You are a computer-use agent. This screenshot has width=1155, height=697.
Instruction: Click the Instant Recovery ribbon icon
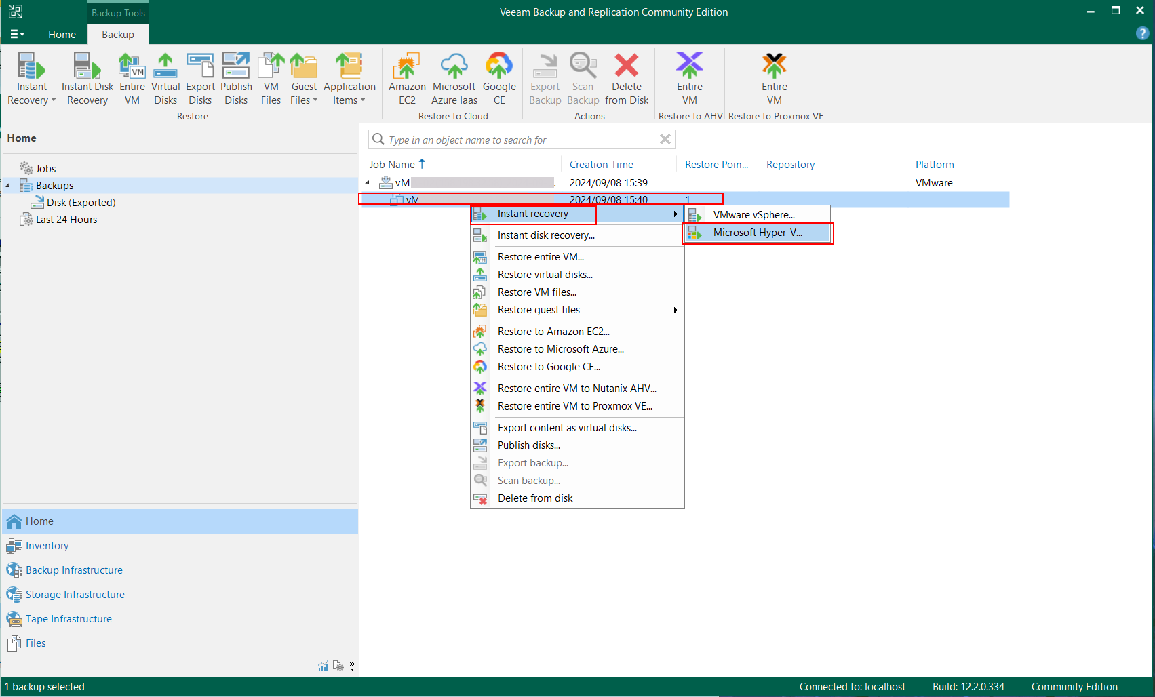pos(31,66)
